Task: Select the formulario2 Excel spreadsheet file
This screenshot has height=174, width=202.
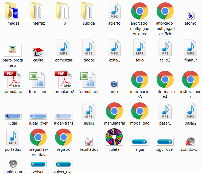Action: click(89, 80)
